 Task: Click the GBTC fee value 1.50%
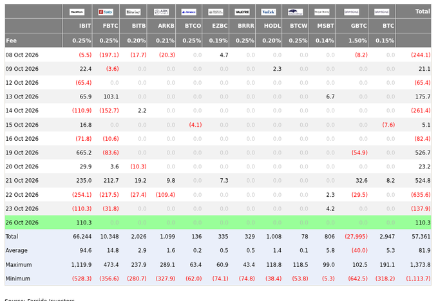coord(357,41)
